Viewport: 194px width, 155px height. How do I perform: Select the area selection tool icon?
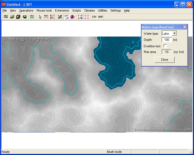click(x=52, y=17)
